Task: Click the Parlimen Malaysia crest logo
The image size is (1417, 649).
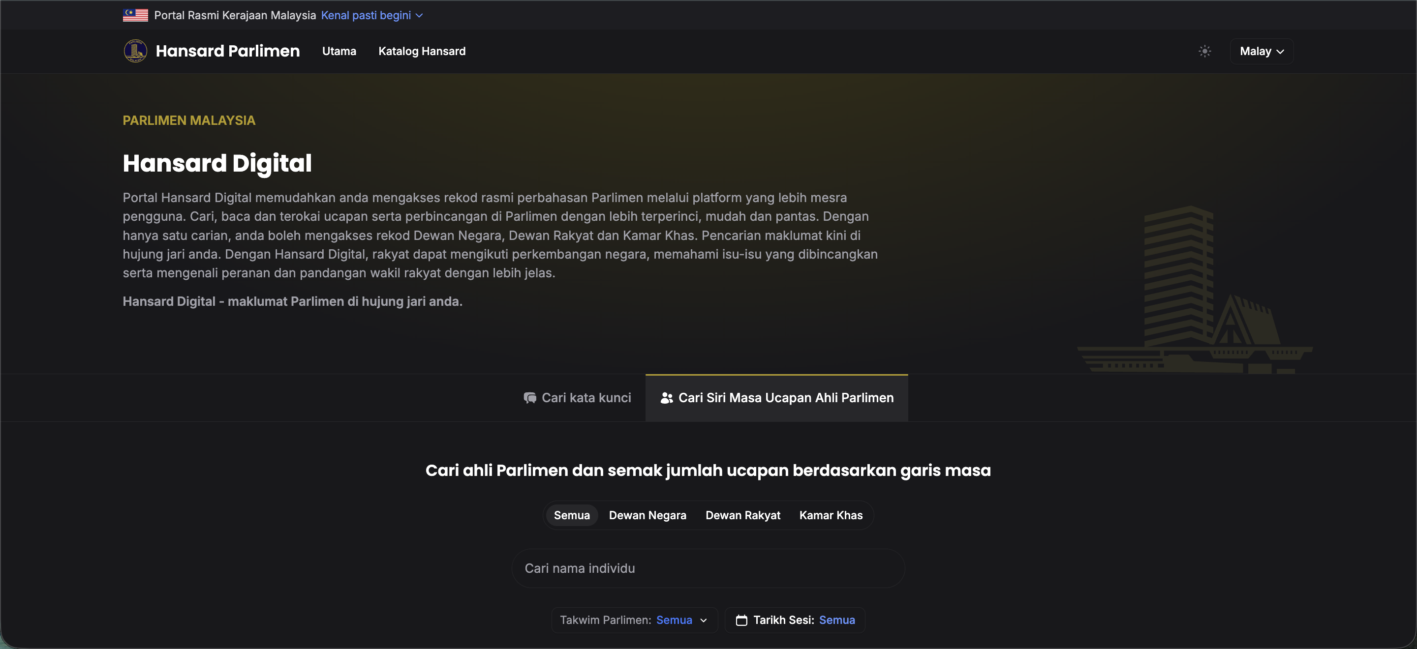Action: (135, 51)
